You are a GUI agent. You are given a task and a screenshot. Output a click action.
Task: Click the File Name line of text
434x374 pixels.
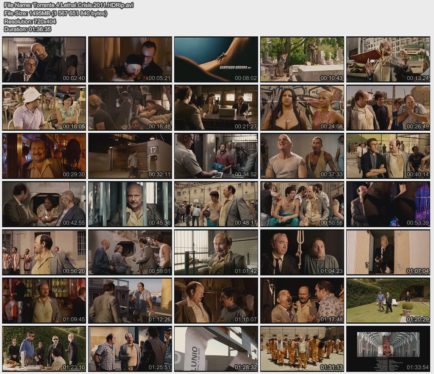point(69,5)
